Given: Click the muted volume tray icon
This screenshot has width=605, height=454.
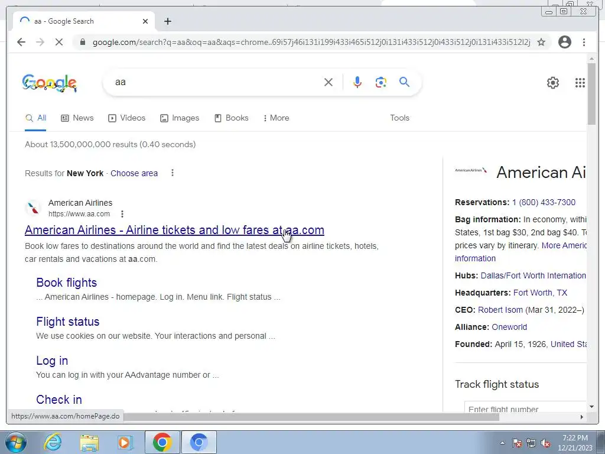Looking at the screenshot, I should (545, 443).
